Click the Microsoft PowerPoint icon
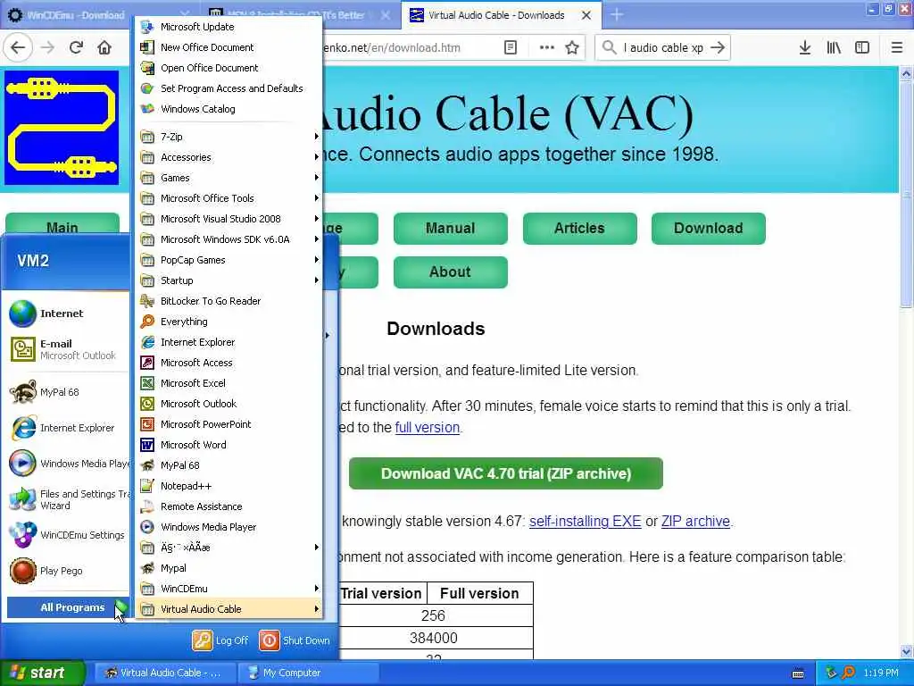This screenshot has width=914, height=686. (147, 424)
